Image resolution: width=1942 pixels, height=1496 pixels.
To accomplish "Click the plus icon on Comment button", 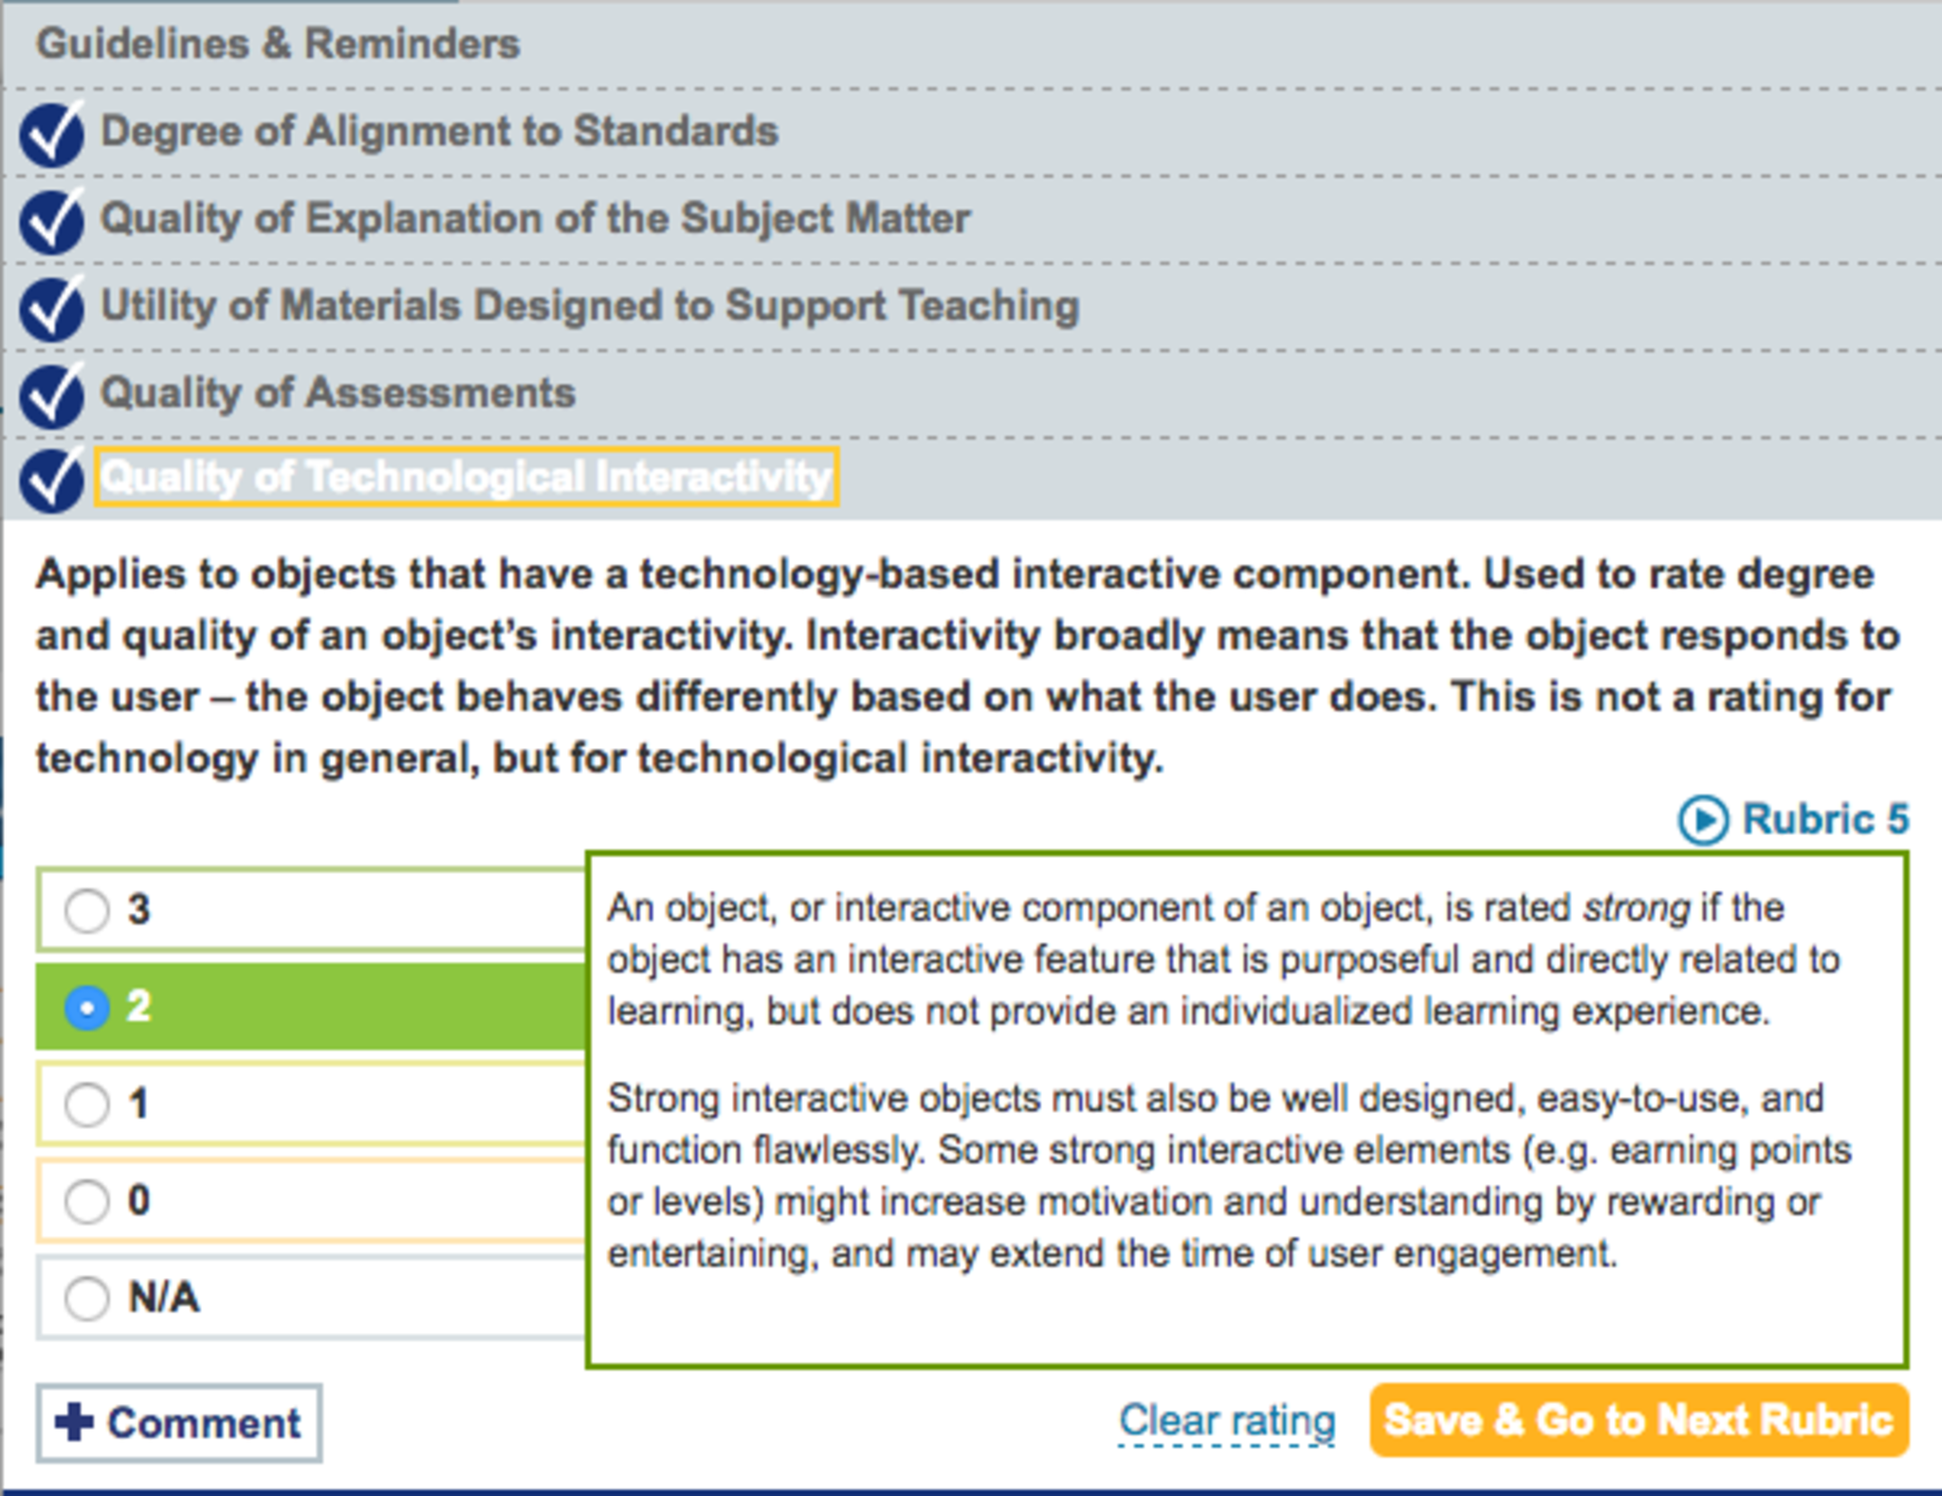I will 74,1423.
